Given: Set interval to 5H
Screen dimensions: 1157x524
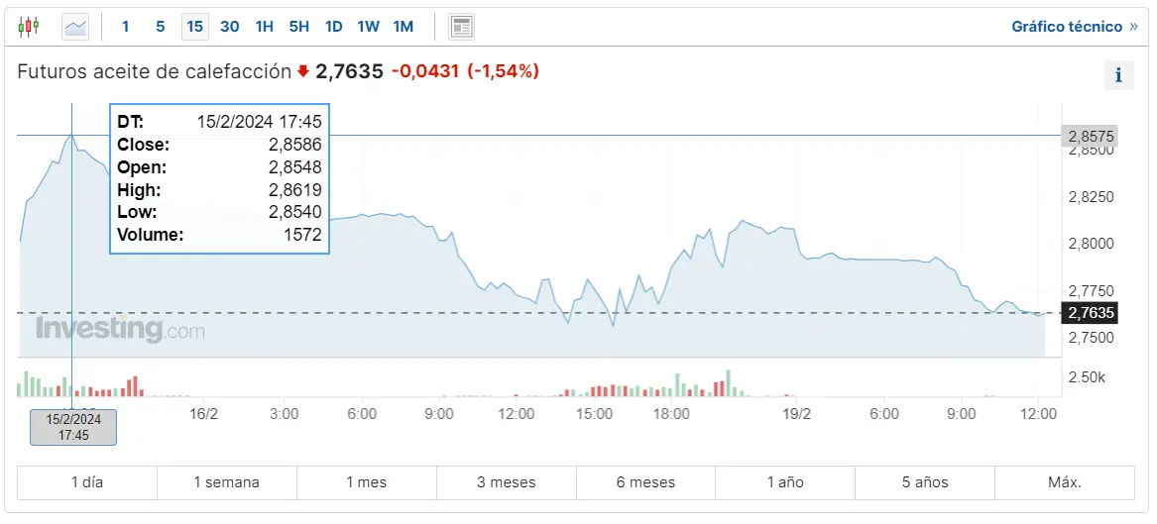Looking at the screenshot, I should [x=299, y=27].
